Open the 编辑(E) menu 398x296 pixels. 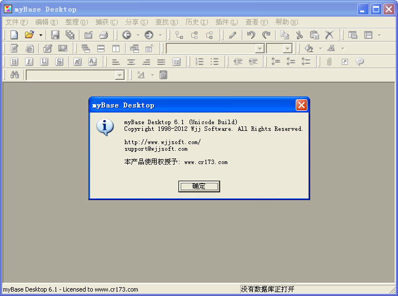[47, 22]
